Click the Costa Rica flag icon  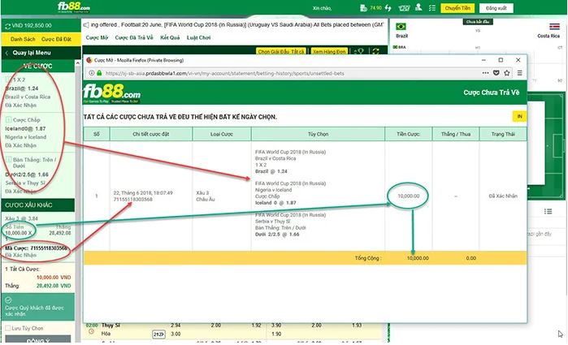pyautogui.click(x=554, y=27)
